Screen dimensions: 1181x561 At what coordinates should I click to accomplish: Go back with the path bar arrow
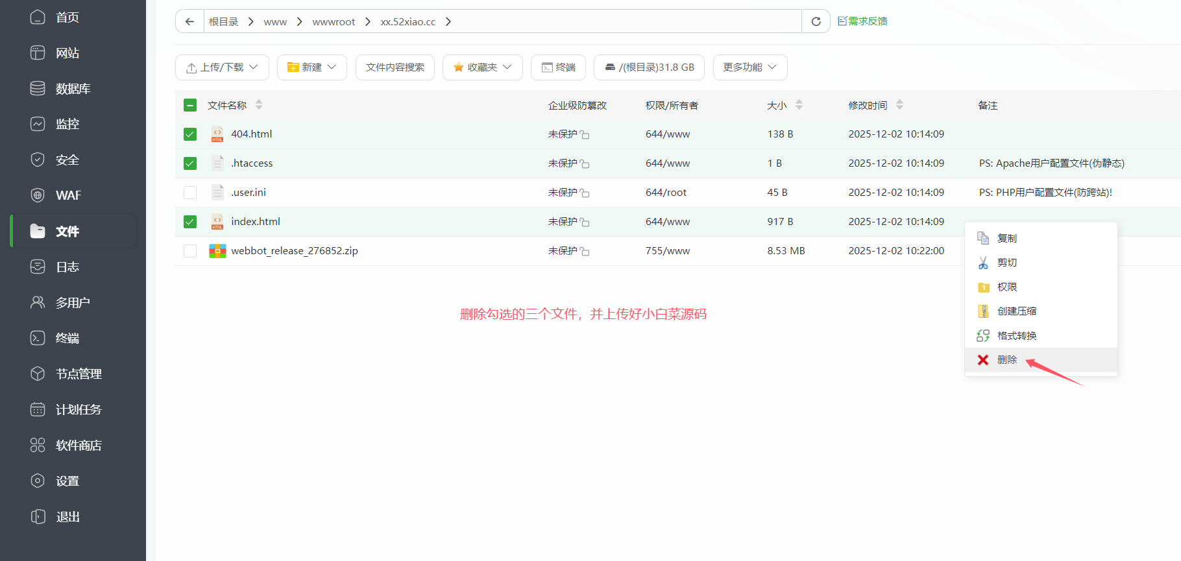click(x=189, y=21)
